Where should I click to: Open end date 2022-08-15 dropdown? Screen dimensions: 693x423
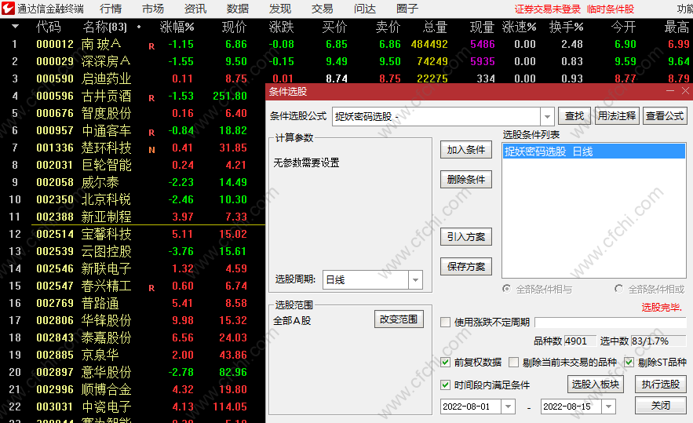608,407
